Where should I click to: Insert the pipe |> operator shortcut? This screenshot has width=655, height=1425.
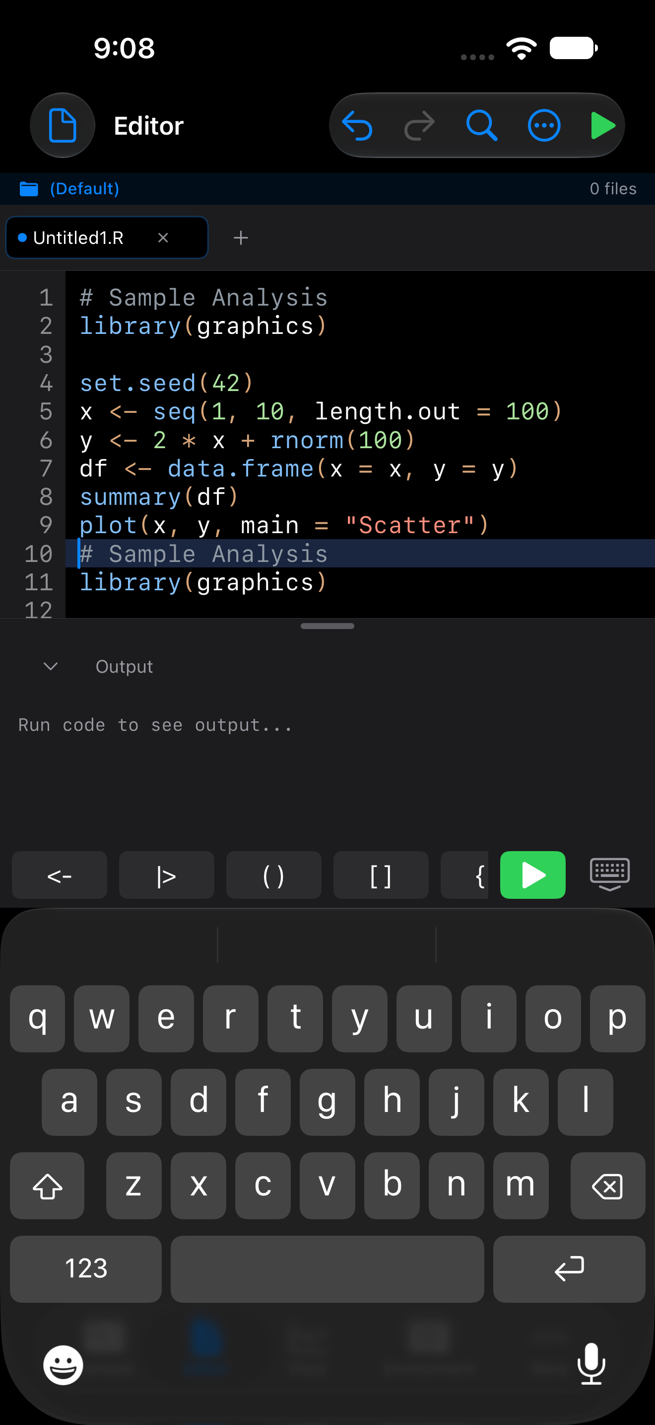[167, 875]
